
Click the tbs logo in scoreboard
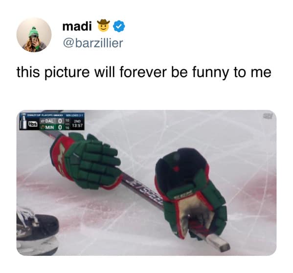pyautogui.click(x=33, y=124)
